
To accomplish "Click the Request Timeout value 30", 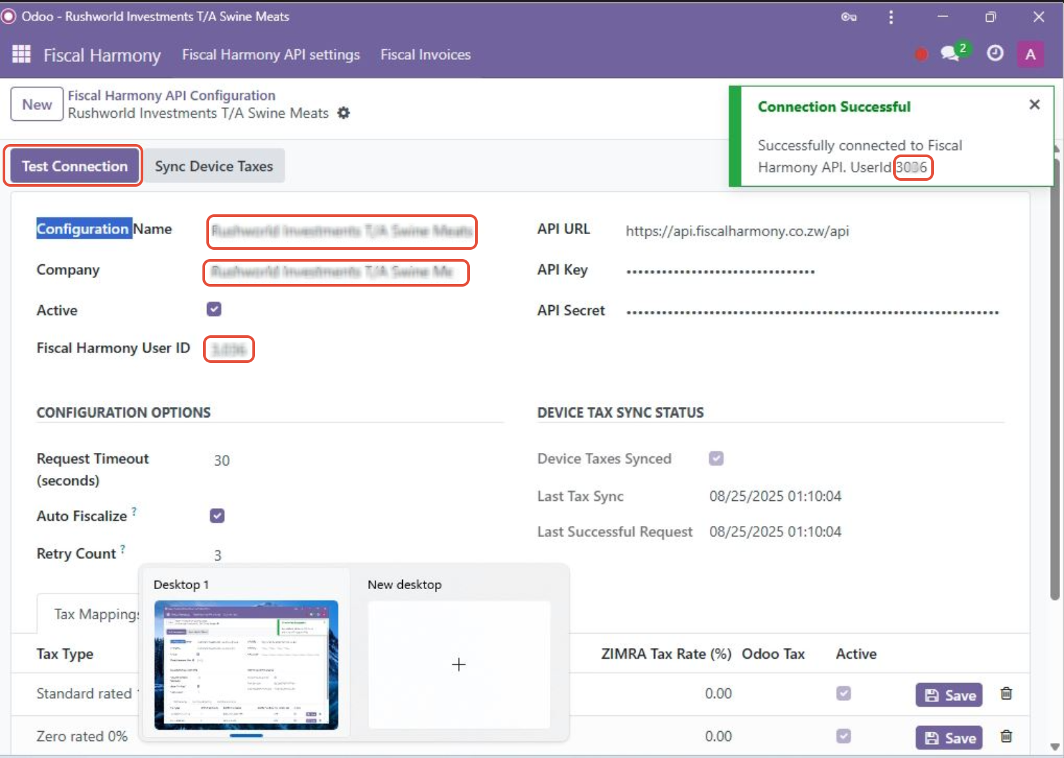I will pos(222,460).
